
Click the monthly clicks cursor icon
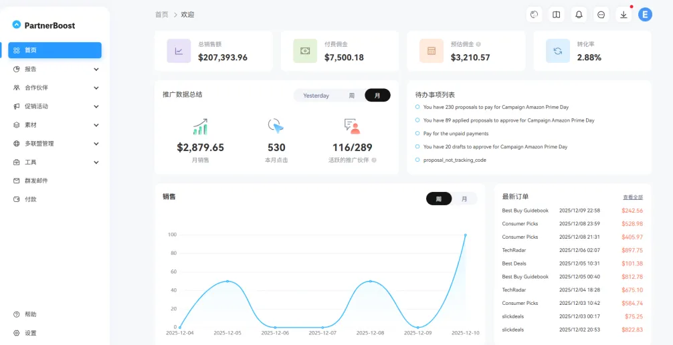click(x=276, y=126)
